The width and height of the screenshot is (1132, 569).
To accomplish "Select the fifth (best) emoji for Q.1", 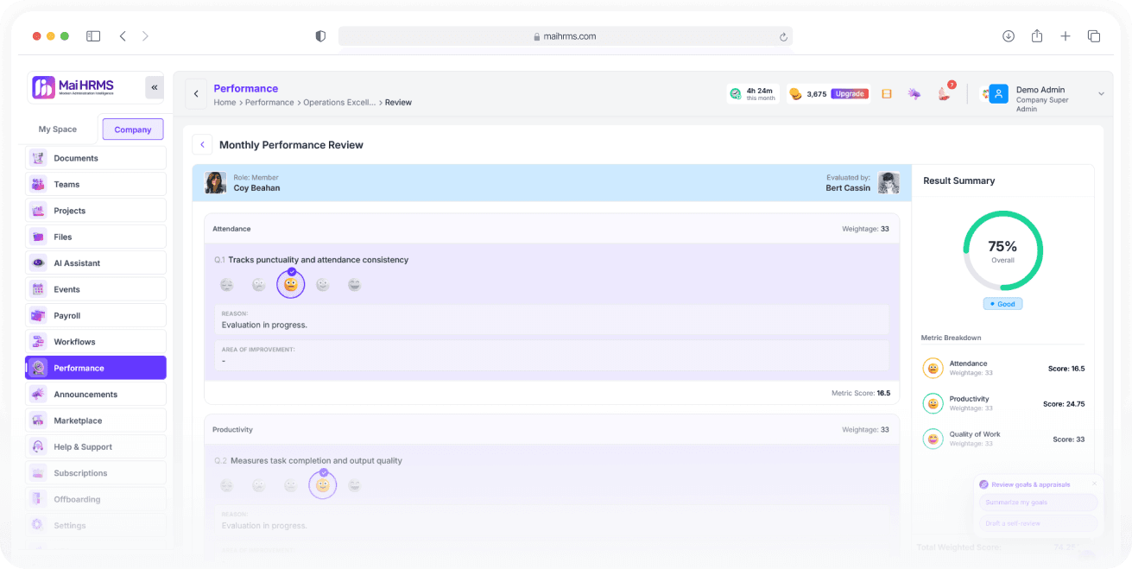I will coord(355,285).
